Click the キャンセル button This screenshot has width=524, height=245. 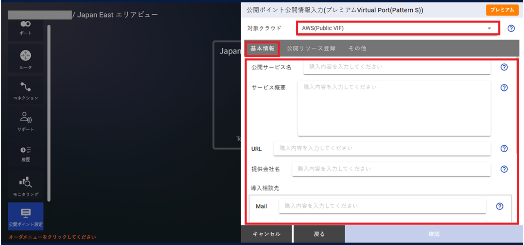point(267,234)
